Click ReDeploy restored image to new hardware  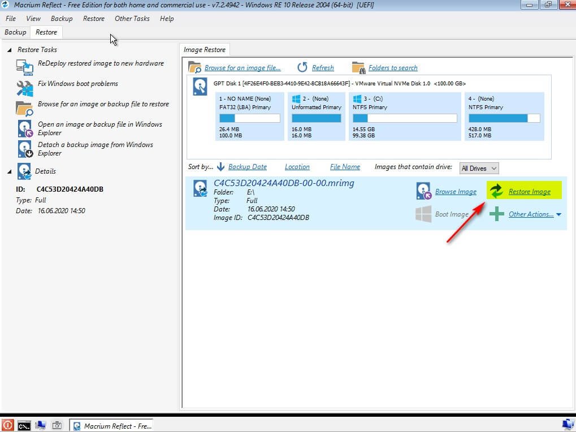pos(101,63)
